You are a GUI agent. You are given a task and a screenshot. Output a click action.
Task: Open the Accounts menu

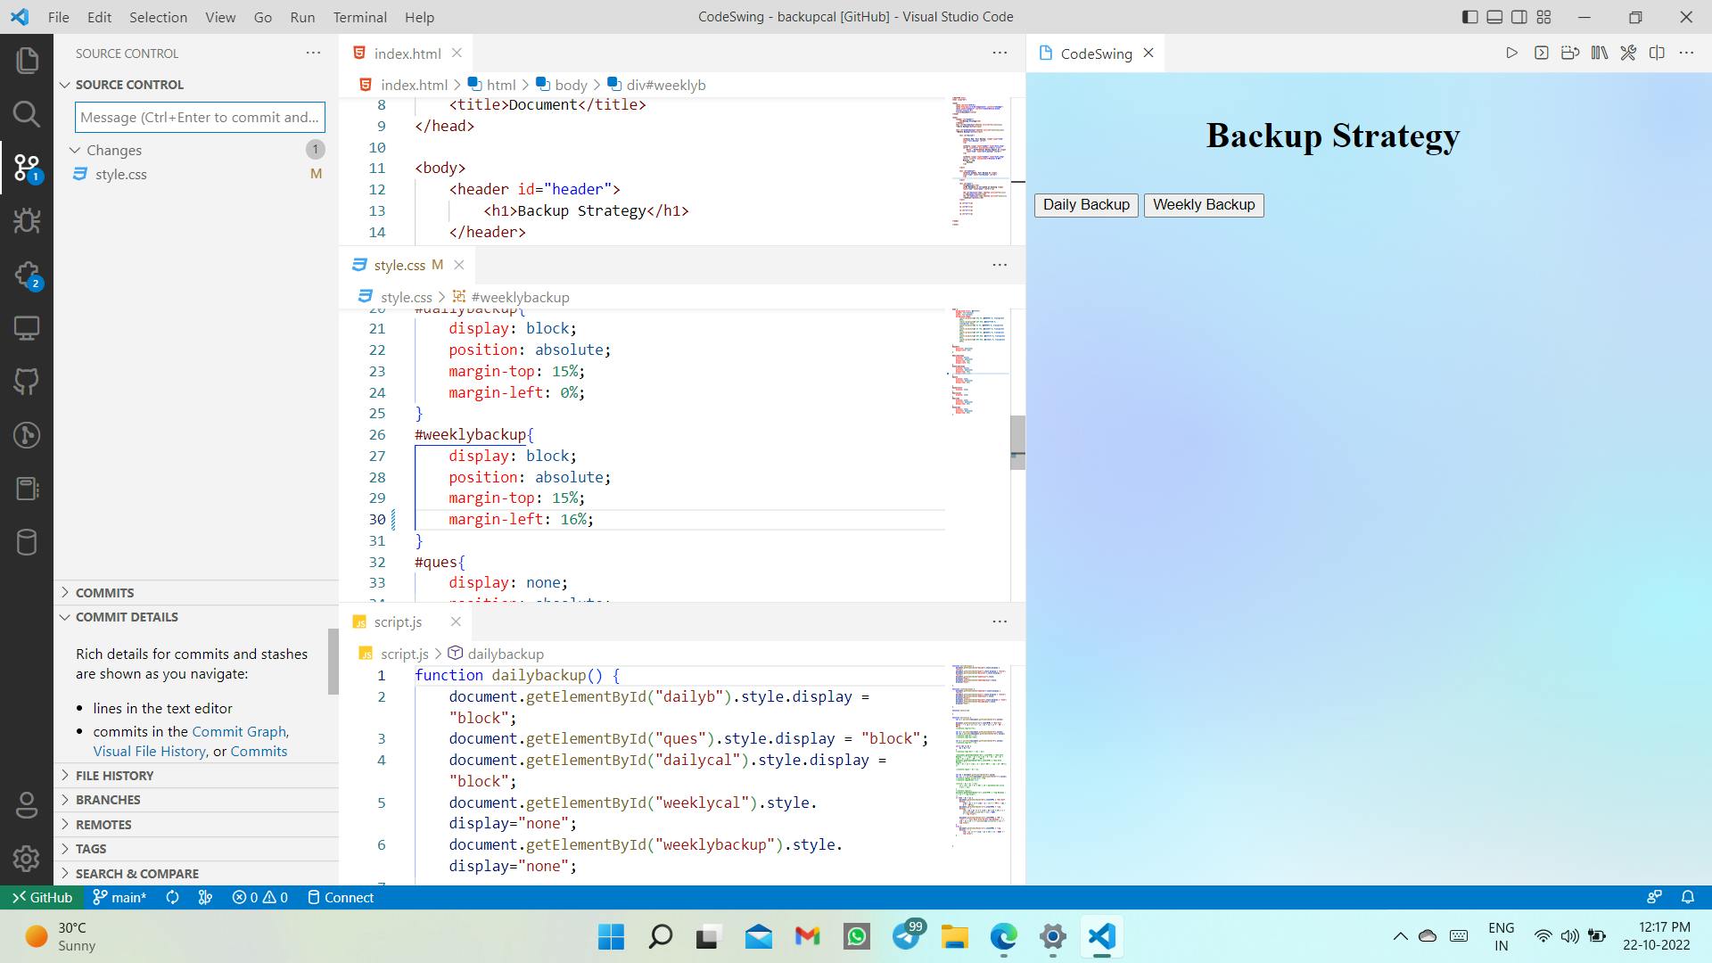tap(27, 805)
